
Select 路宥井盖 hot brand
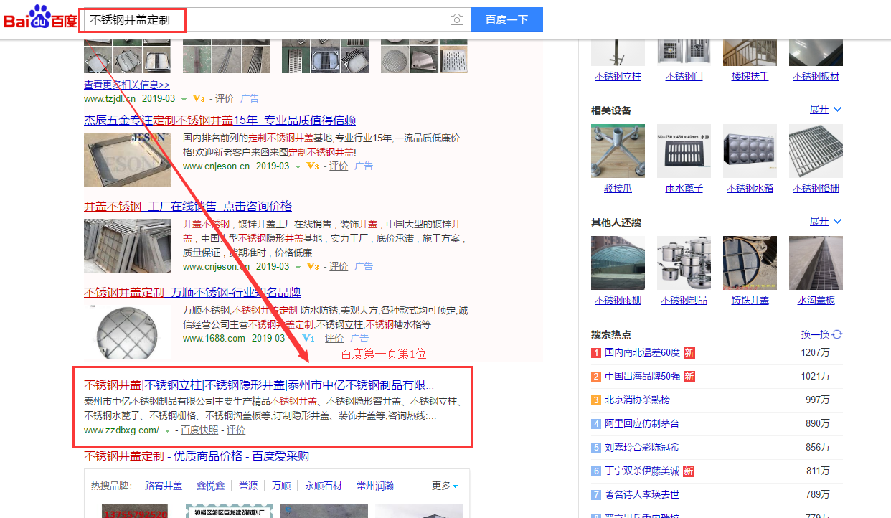click(x=164, y=486)
